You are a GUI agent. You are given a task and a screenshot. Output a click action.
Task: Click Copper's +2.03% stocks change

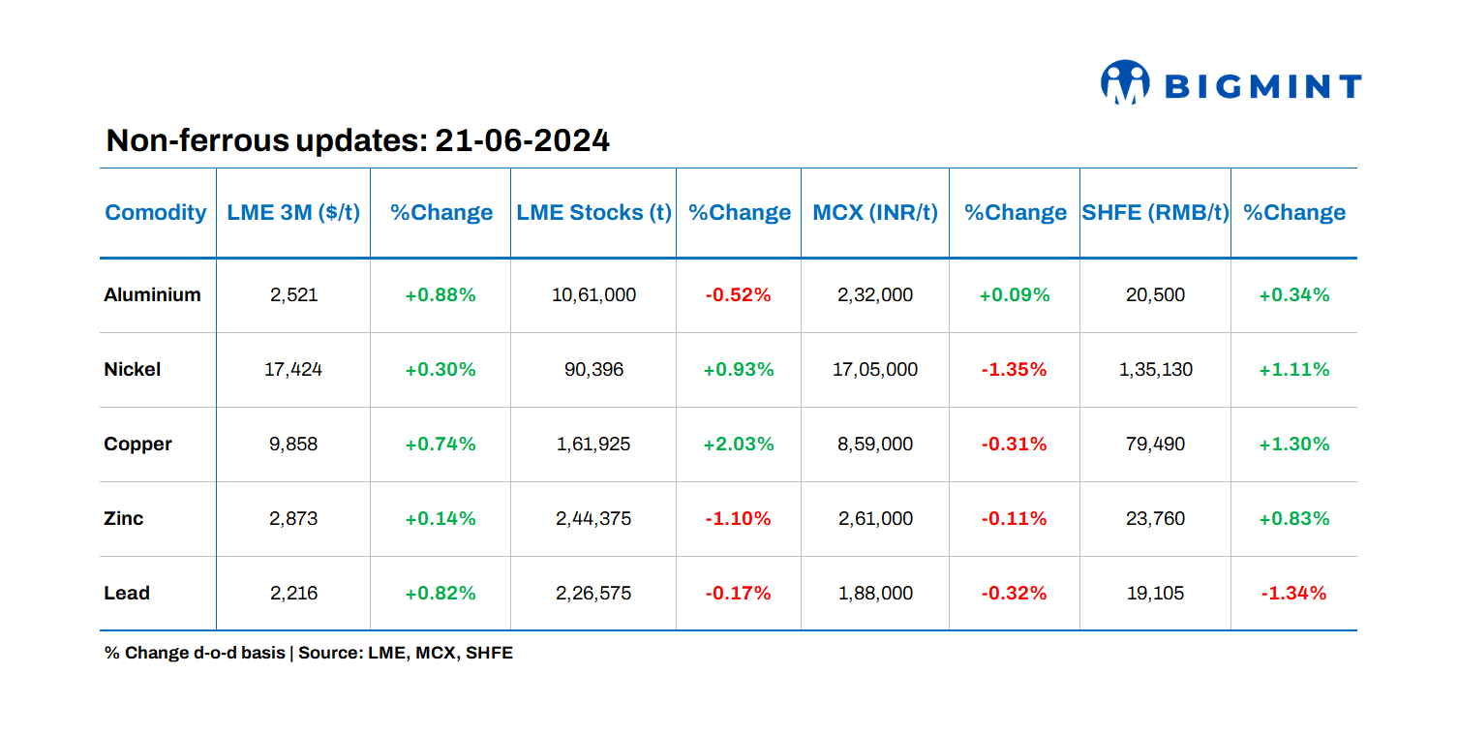click(739, 444)
